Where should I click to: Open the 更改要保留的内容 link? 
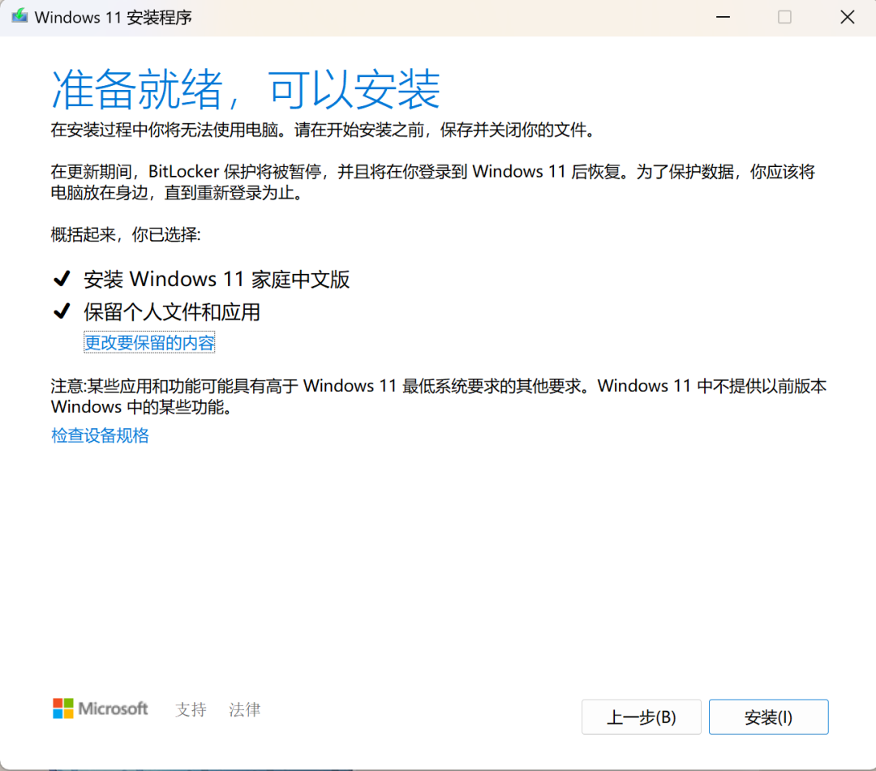click(149, 342)
